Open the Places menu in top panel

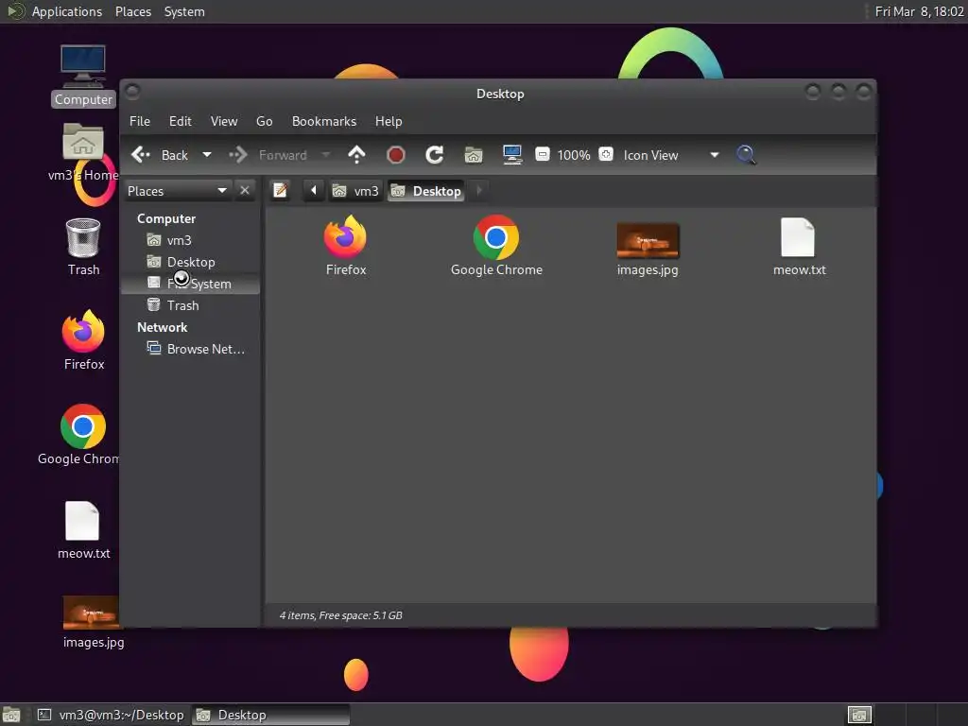(x=132, y=11)
